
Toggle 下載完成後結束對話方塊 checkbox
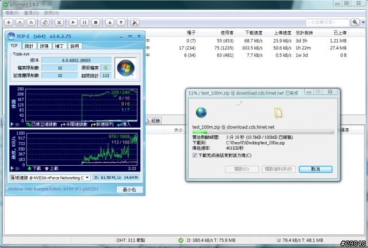[194, 155]
